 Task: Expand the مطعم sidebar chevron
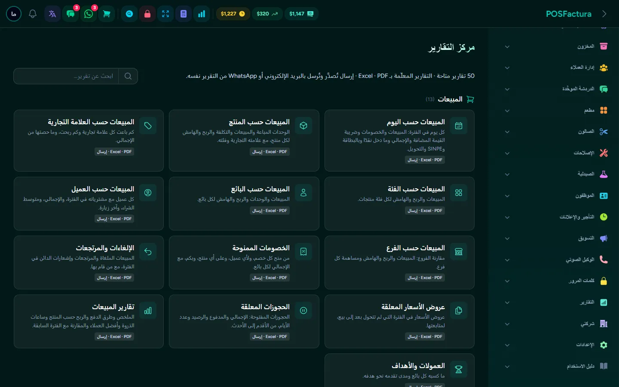[x=507, y=111]
